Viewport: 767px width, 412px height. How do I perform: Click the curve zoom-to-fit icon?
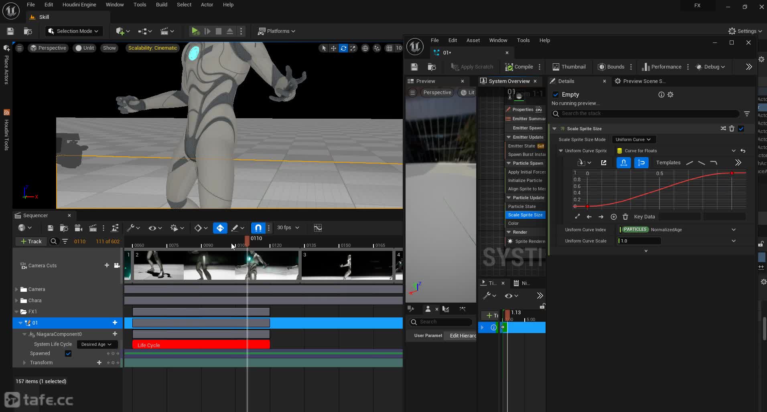(577, 217)
